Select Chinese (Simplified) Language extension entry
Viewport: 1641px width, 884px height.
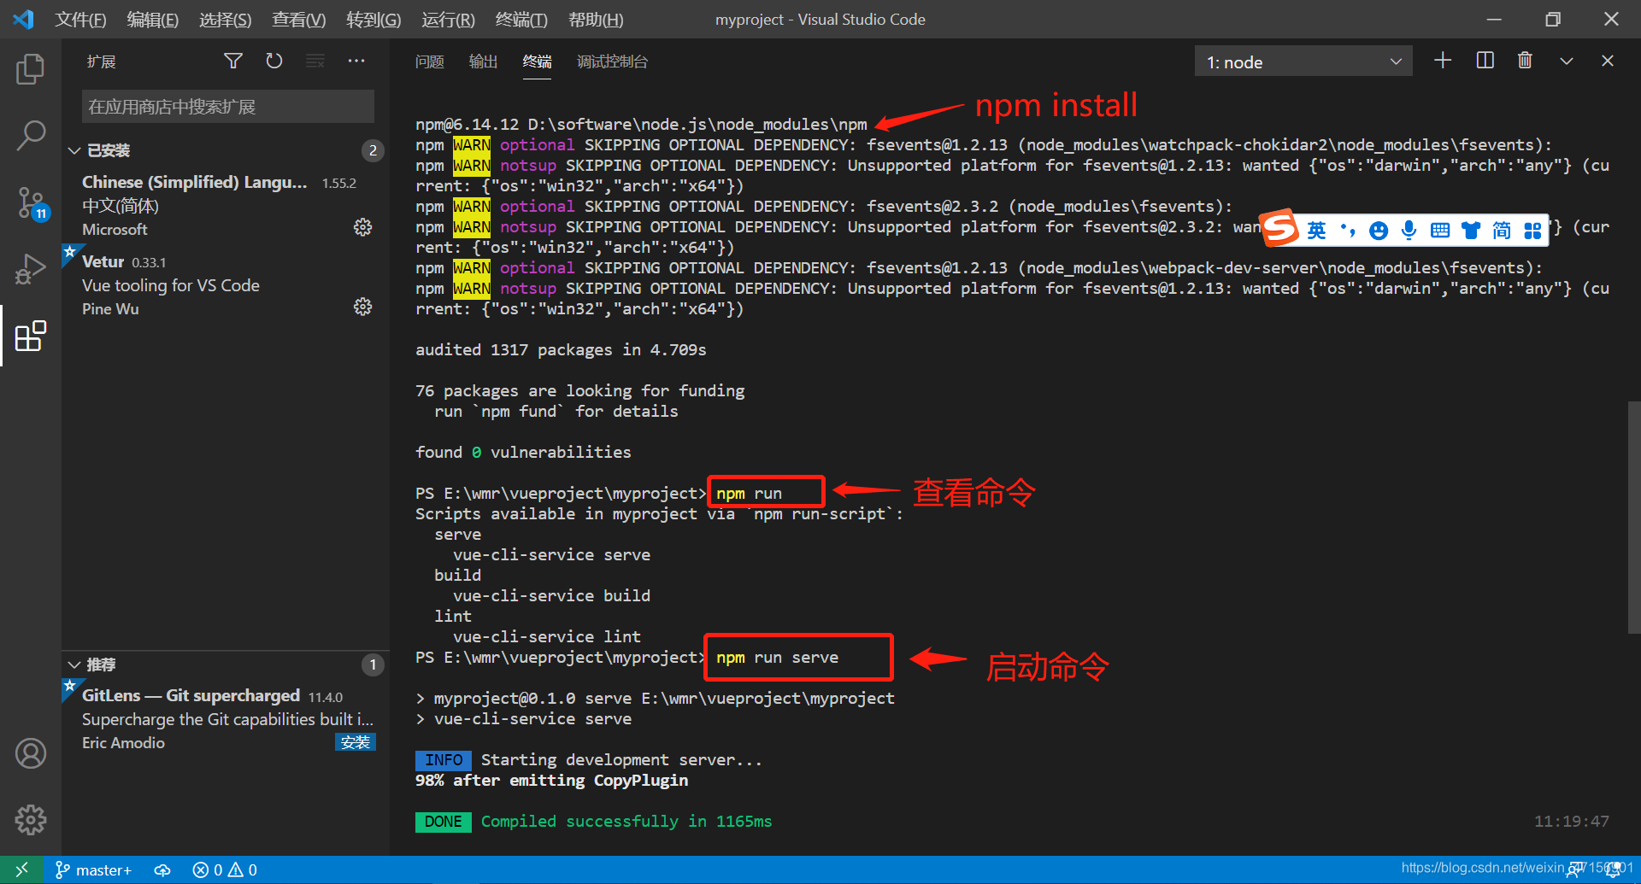click(x=226, y=206)
